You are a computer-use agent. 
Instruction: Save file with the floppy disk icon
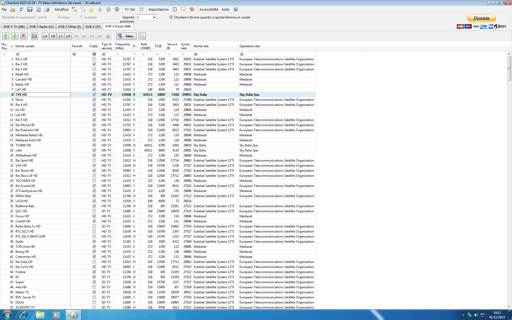pos(30,9)
